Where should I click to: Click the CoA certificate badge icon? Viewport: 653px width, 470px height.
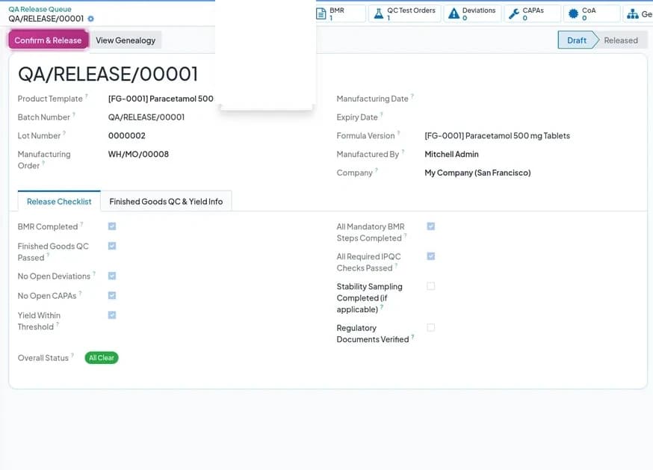[574, 13]
